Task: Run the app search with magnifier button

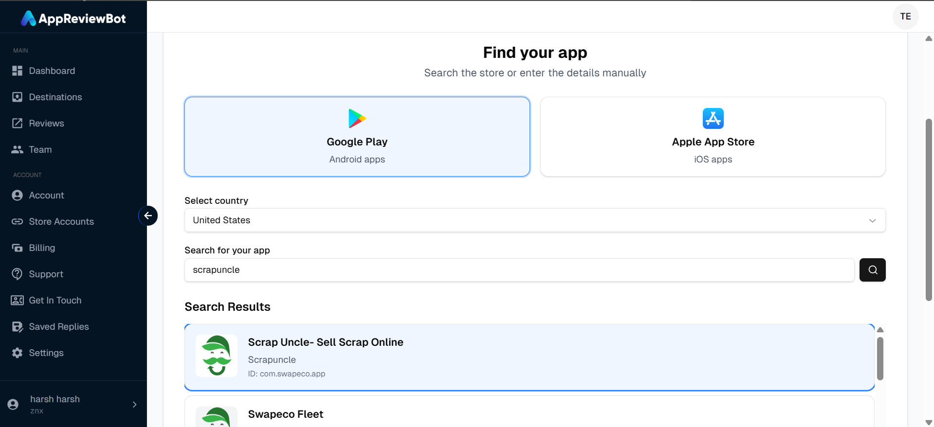Action: (x=873, y=270)
